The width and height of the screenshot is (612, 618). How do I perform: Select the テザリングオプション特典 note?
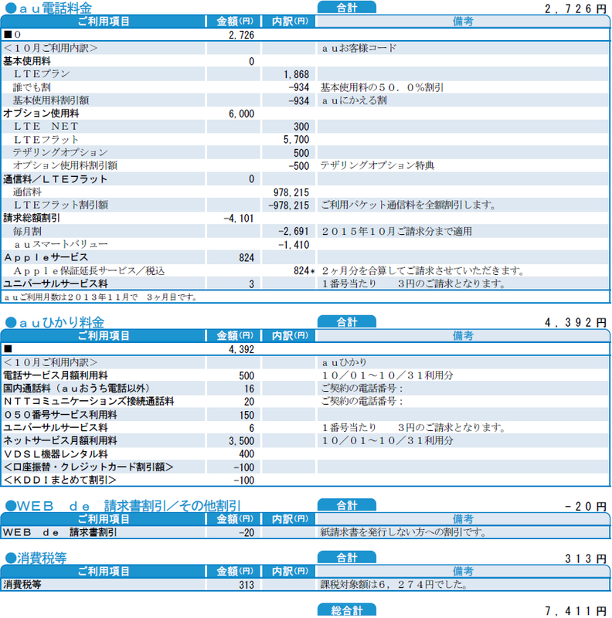(377, 165)
